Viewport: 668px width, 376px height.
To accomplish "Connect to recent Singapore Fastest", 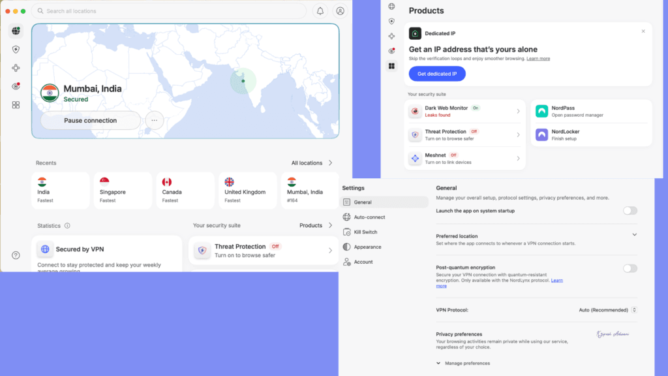I will [123, 191].
